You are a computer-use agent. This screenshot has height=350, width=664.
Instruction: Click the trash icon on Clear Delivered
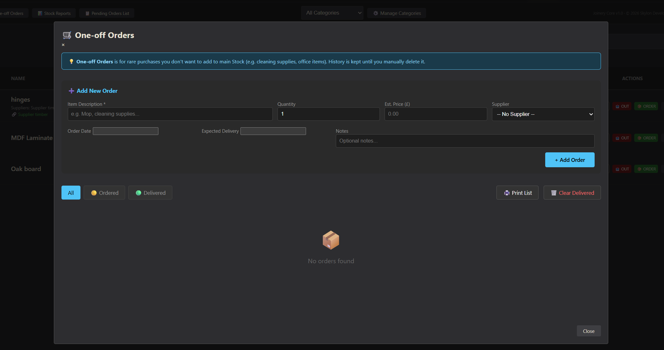(553, 193)
